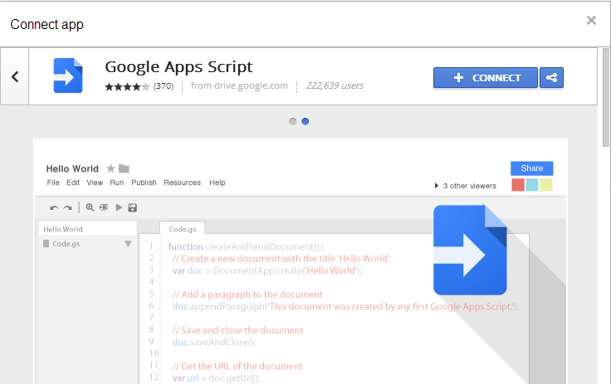Click the magnifier search icon in toolbar

90,207
